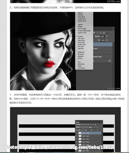
Task: Open Fill 100% dropdown arrow in upper panel
Action: pyautogui.click(x=107, y=40)
